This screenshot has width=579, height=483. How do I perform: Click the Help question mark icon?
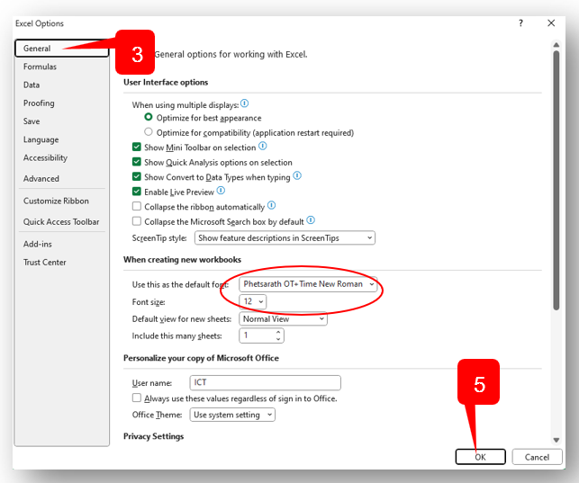pos(520,23)
